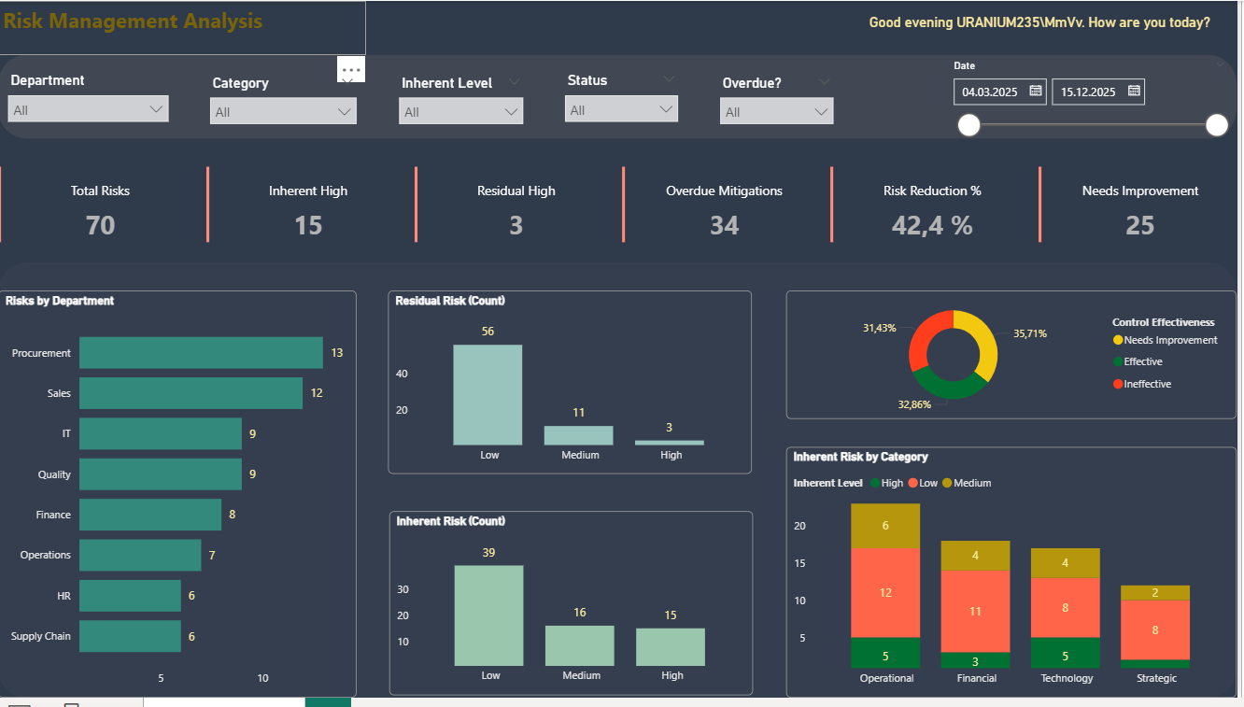Select the Procurement bar in Risks by Department

tap(201, 353)
